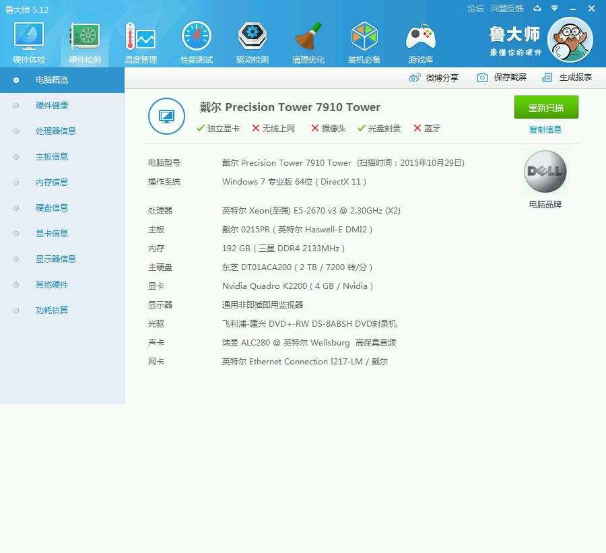
Task: Click the Xeon E5-2670 v3 processor value
Action: coord(311,211)
